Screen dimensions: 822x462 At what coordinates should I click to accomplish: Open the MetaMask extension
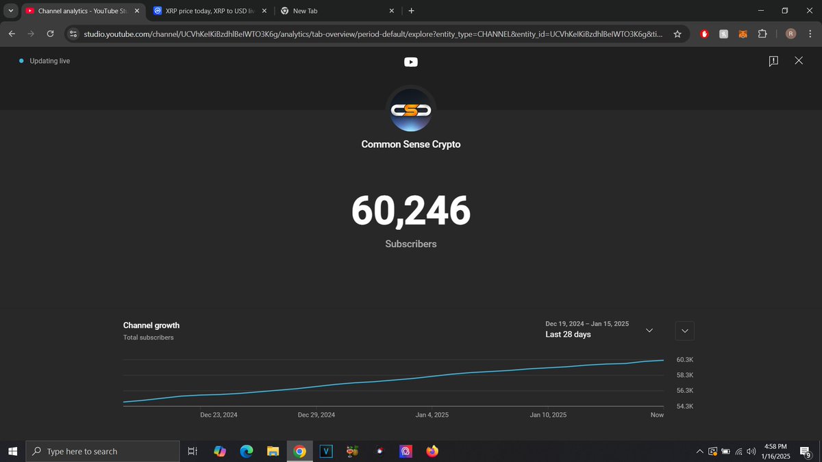point(743,34)
